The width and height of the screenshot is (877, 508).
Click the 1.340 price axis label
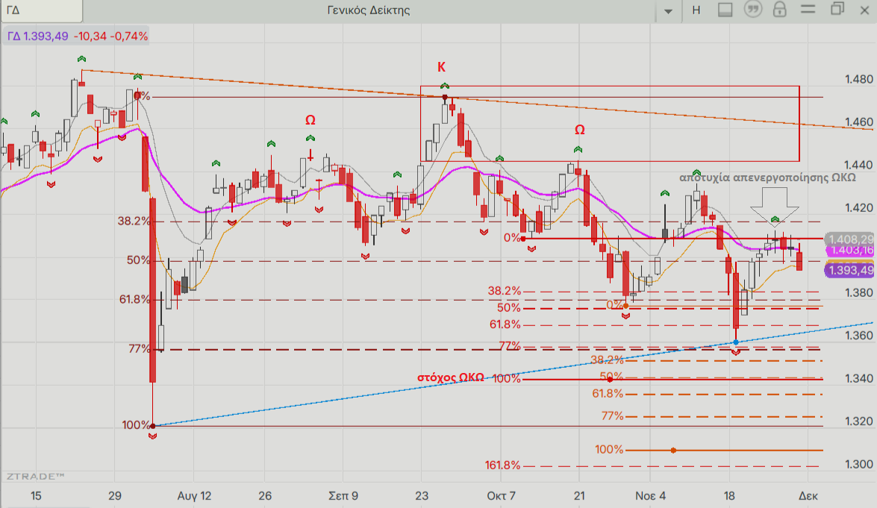tap(858, 378)
